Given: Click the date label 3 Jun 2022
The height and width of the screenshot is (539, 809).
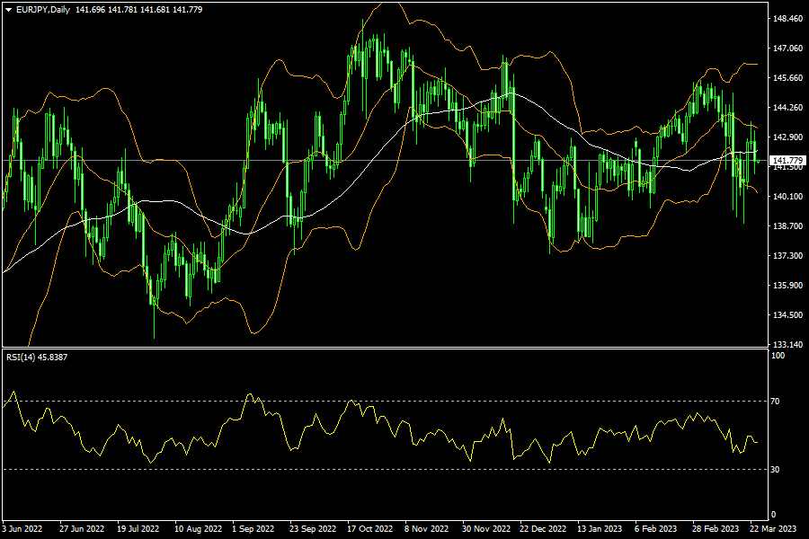Looking at the screenshot, I should point(22,529).
